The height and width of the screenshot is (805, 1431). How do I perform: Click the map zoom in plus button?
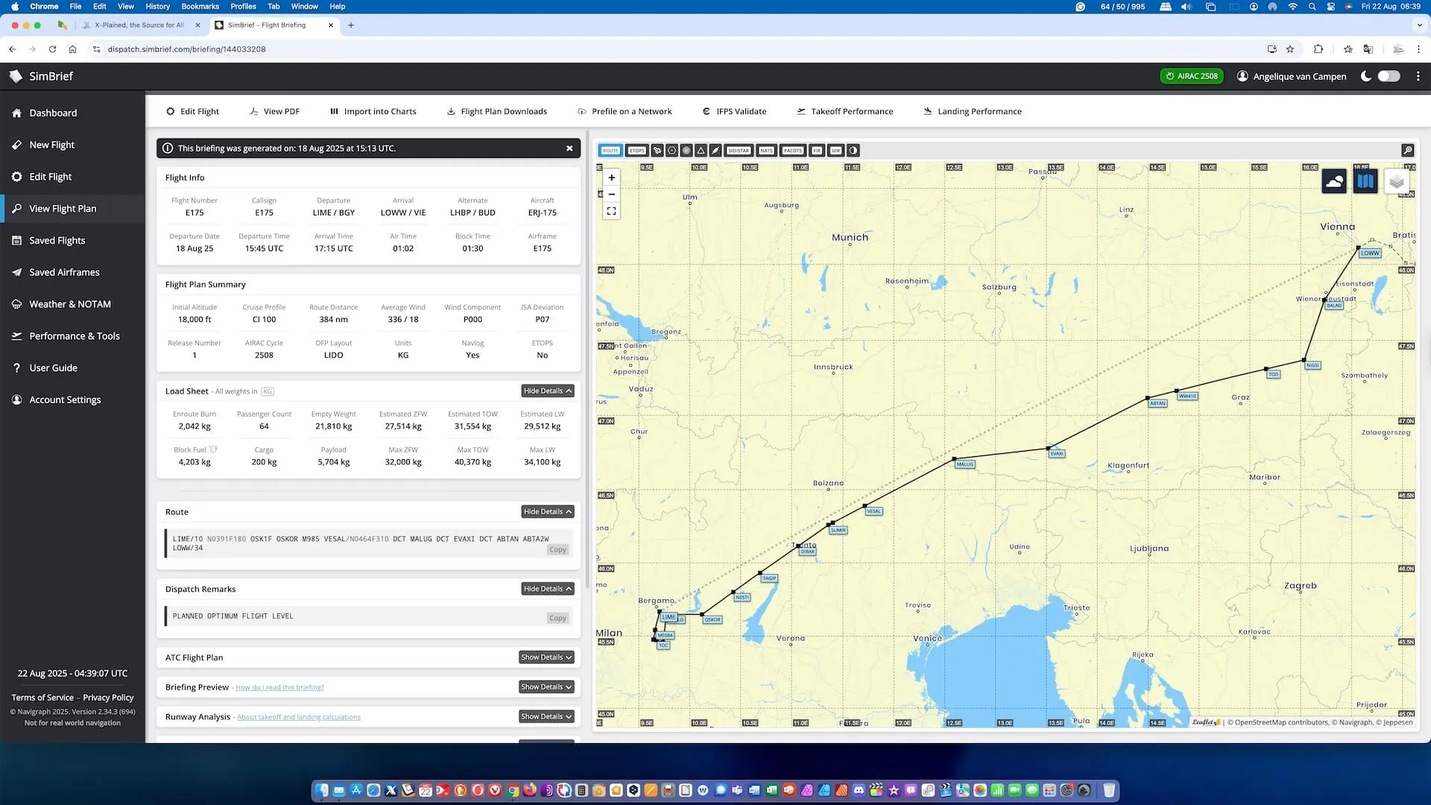pyautogui.click(x=611, y=177)
